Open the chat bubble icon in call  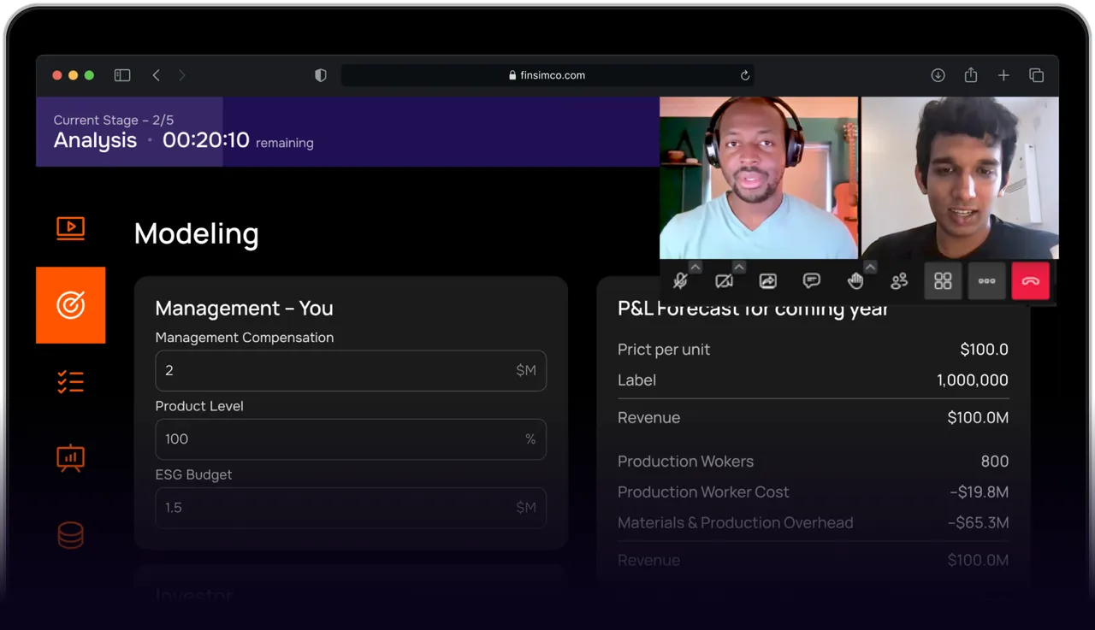point(811,281)
